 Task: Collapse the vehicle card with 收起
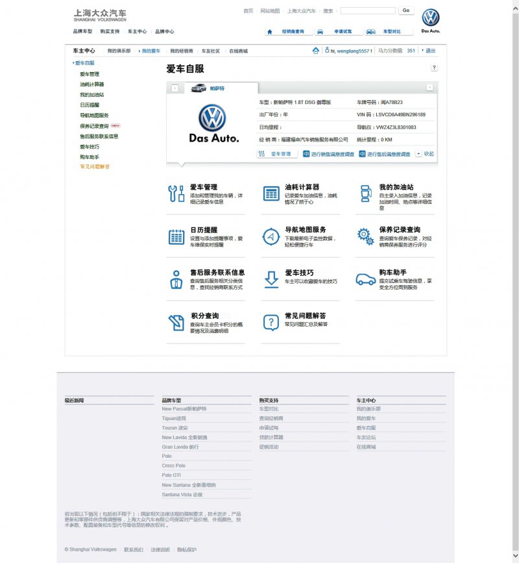pos(425,154)
